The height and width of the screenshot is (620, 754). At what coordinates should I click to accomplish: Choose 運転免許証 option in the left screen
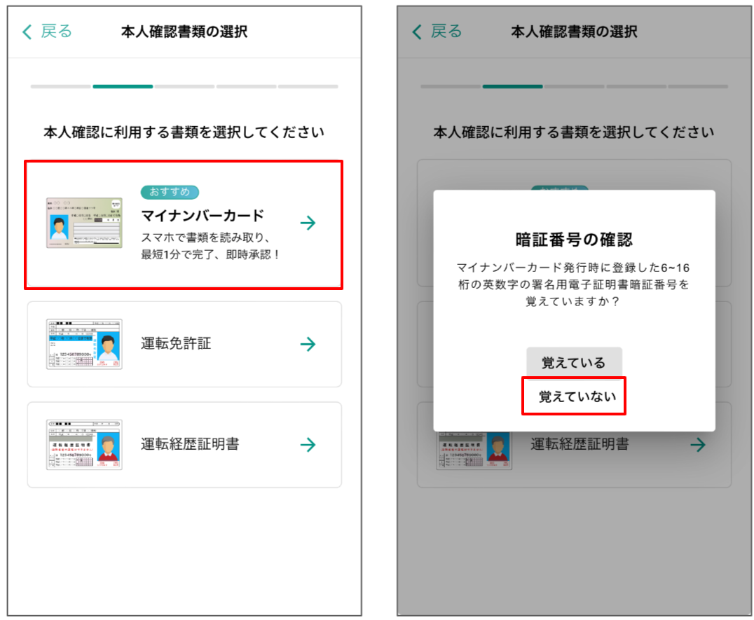pyautogui.click(x=185, y=344)
